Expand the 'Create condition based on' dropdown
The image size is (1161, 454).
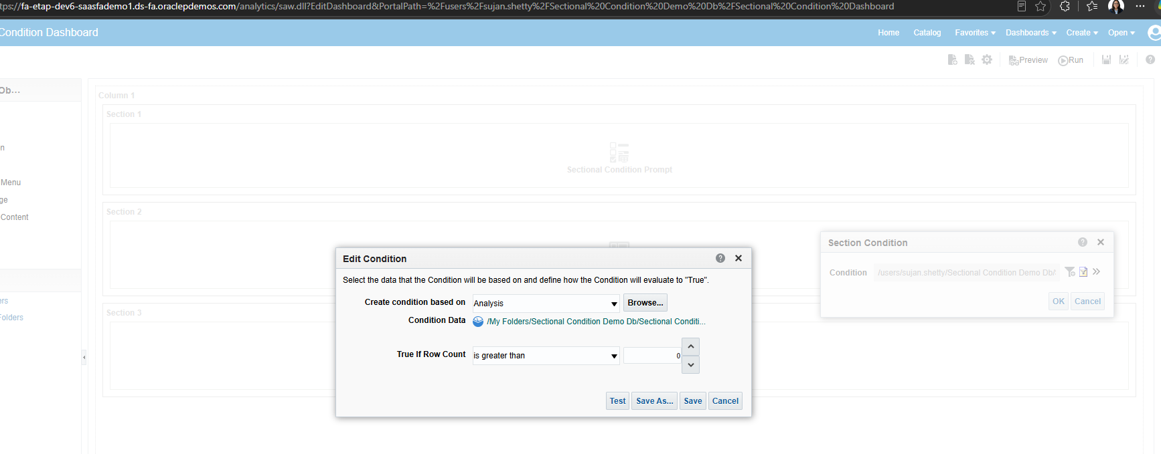546,304
